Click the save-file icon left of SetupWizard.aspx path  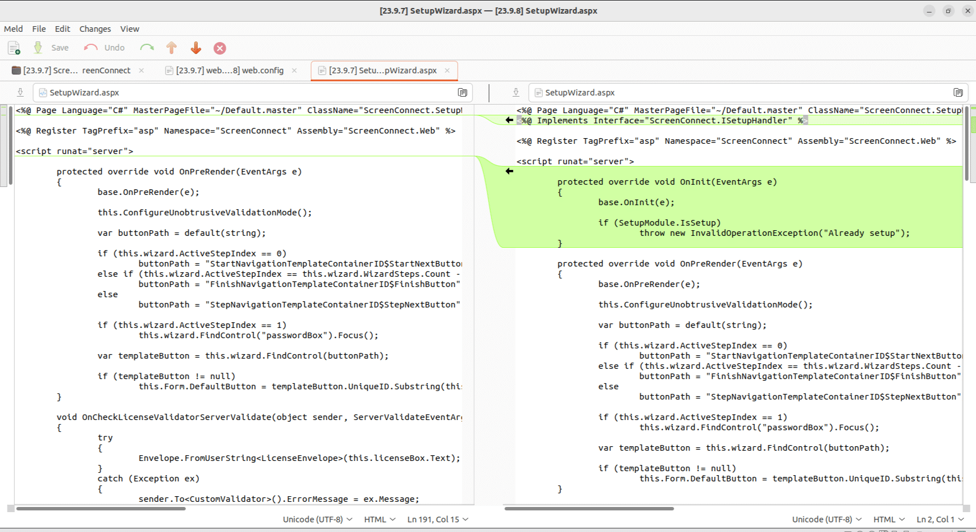tap(20, 92)
